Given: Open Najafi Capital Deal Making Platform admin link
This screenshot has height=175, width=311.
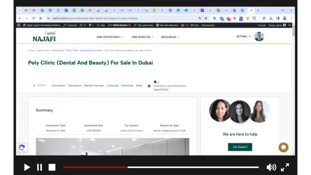Looking at the screenshot, I should pos(42,25).
